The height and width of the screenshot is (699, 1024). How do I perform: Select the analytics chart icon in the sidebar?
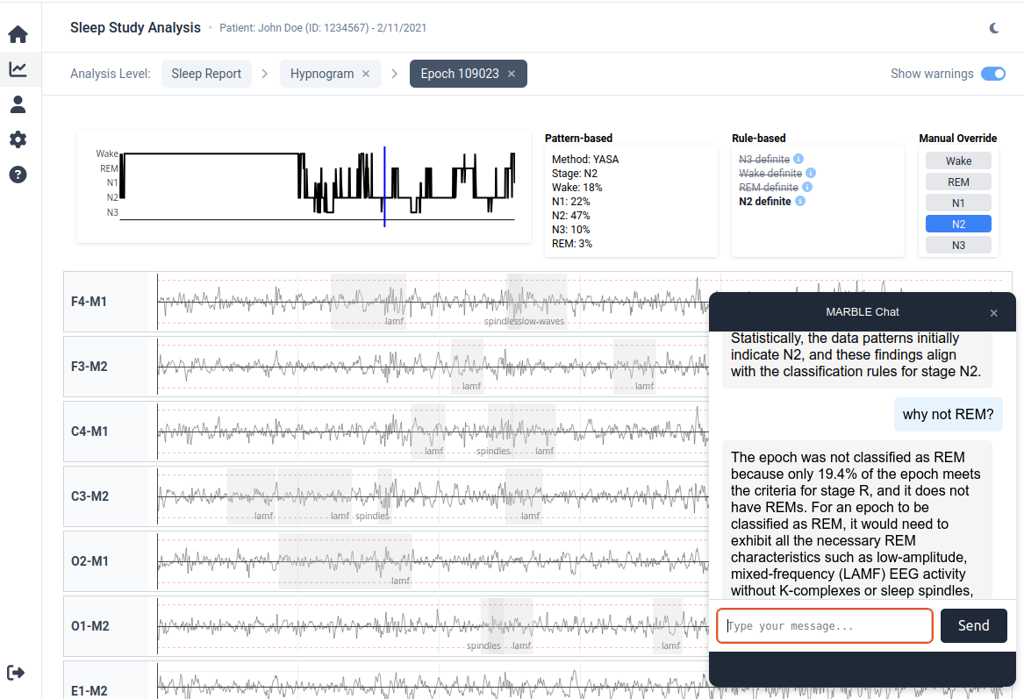18,69
